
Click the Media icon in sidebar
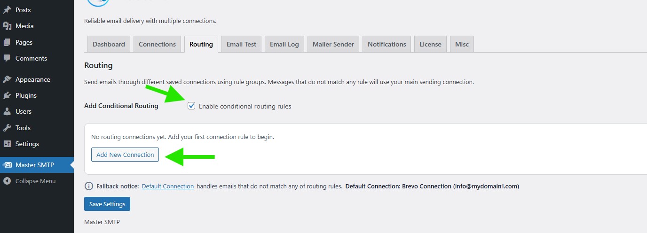pyautogui.click(x=7, y=26)
